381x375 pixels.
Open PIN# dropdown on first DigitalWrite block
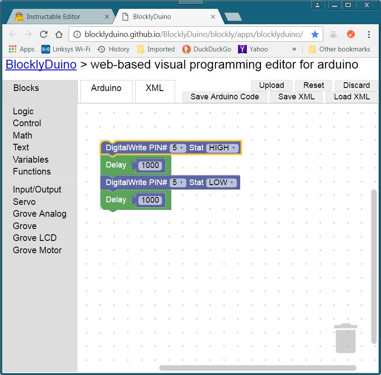[178, 148]
